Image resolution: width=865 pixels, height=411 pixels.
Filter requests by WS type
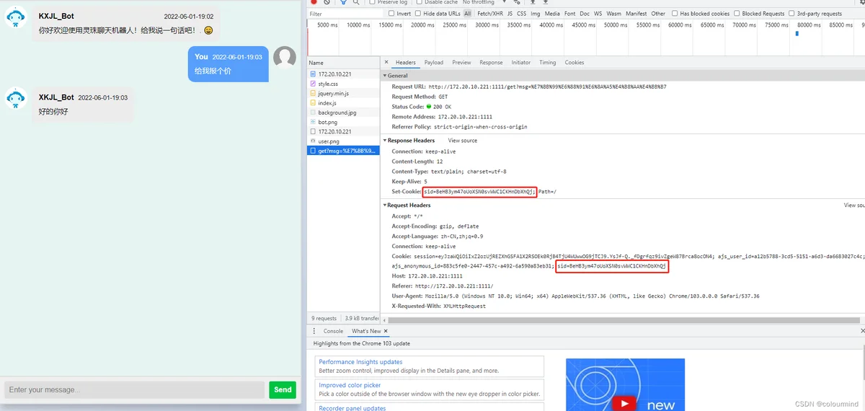[598, 14]
